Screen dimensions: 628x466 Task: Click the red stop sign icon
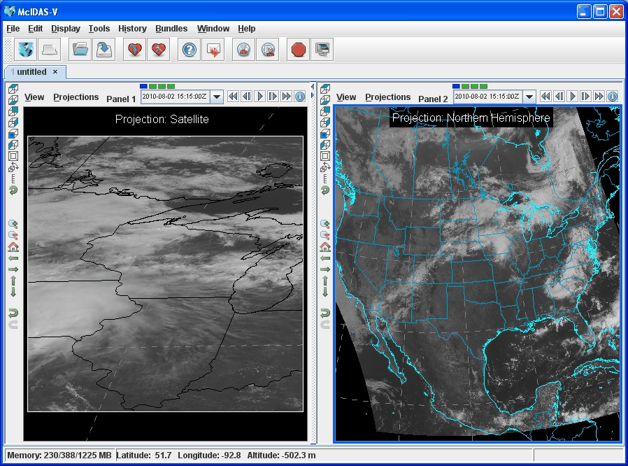pyautogui.click(x=299, y=50)
